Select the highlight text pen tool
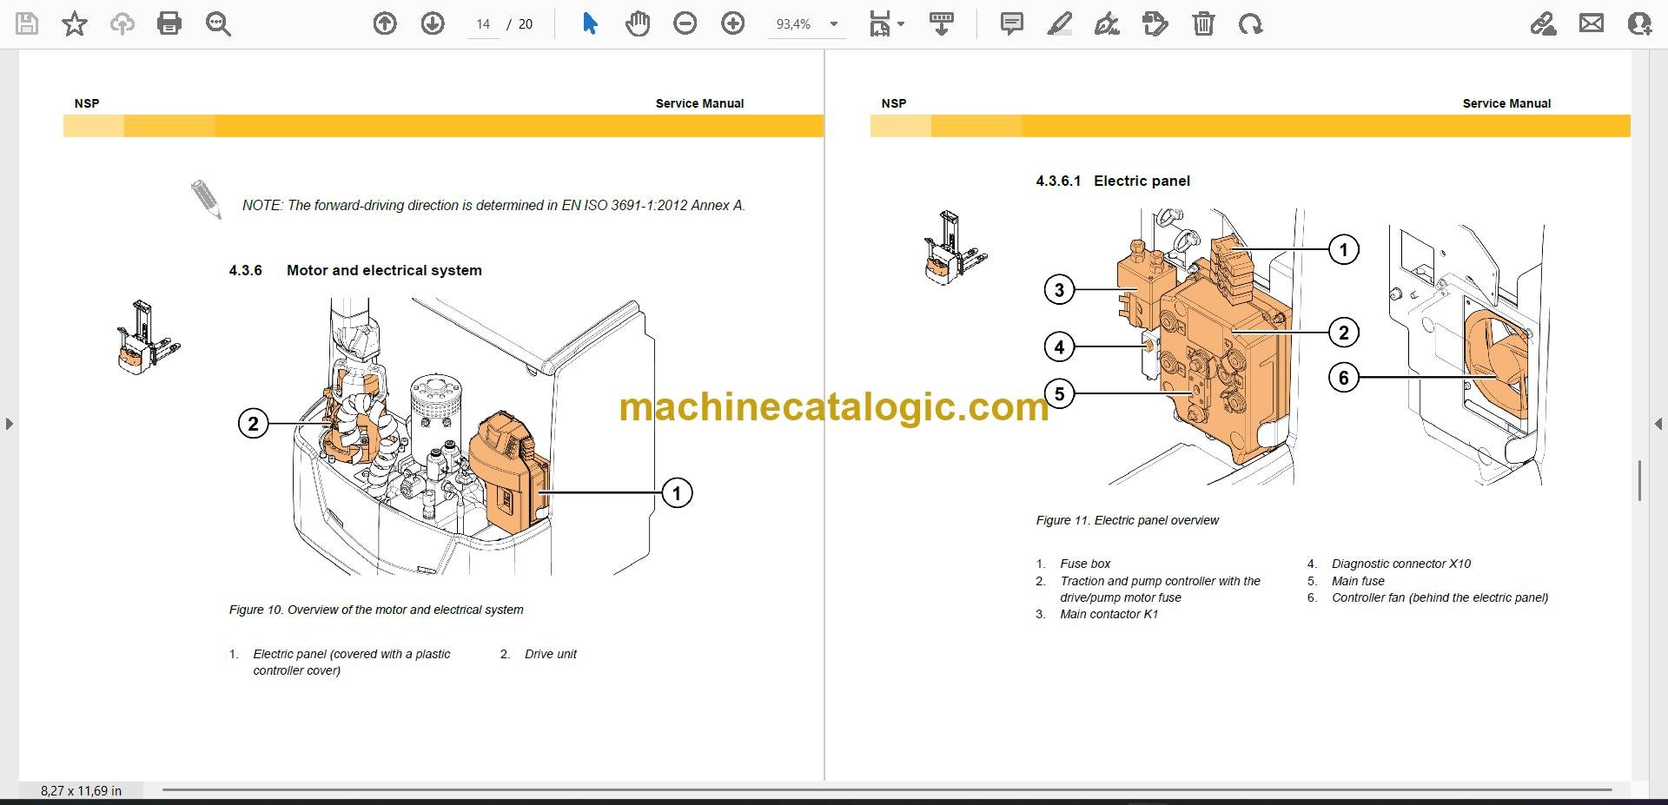 point(1059,23)
